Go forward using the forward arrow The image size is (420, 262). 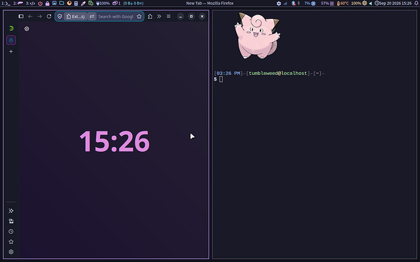(x=40, y=16)
